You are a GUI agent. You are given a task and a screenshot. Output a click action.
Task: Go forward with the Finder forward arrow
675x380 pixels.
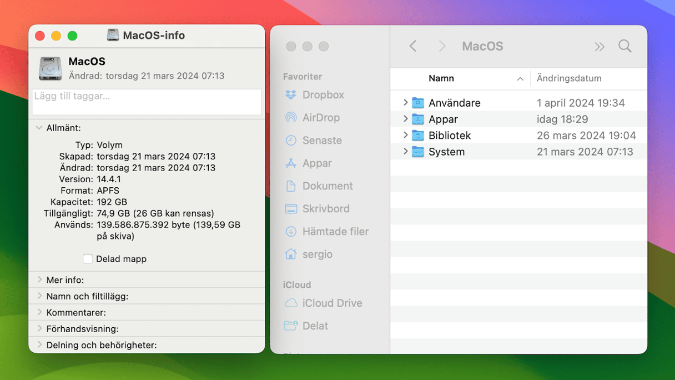tap(442, 46)
